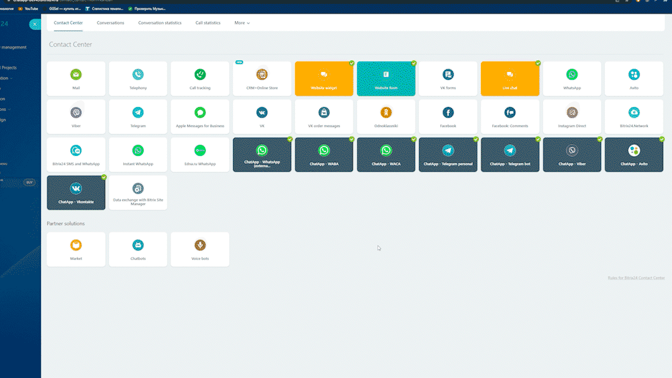Open the Facebook channel tile
This screenshot has height=378, width=672.
tap(448, 117)
